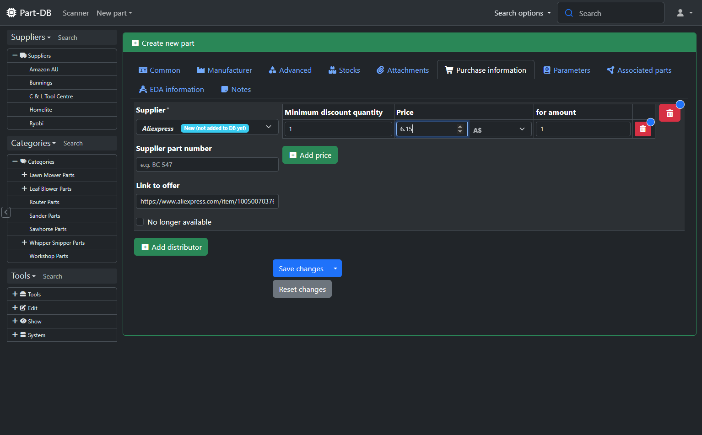Focus the Link to offer URL field
The height and width of the screenshot is (435, 702).
(207, 201)
